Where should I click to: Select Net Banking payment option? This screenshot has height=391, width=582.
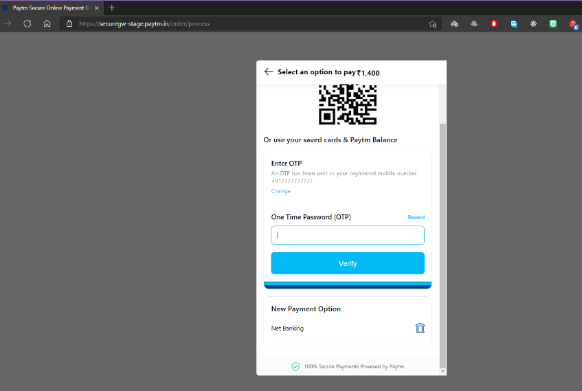pos(348,328)
